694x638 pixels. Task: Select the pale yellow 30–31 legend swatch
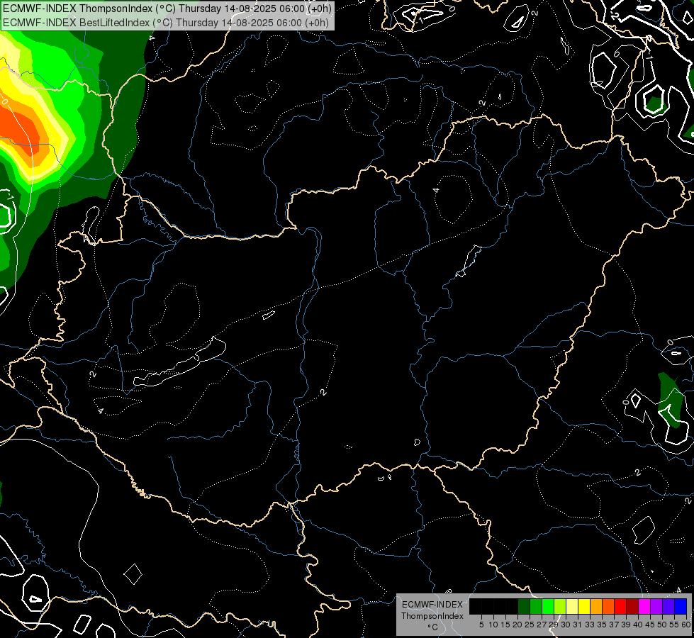[x=572, y=606]
